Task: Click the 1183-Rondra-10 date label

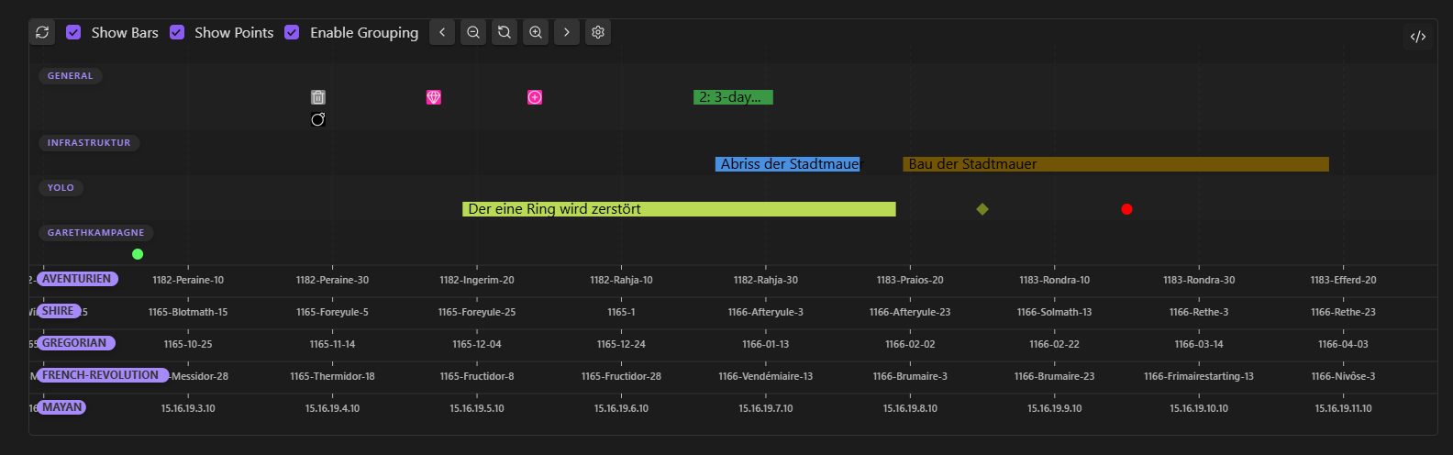Action: (1055, 280)
